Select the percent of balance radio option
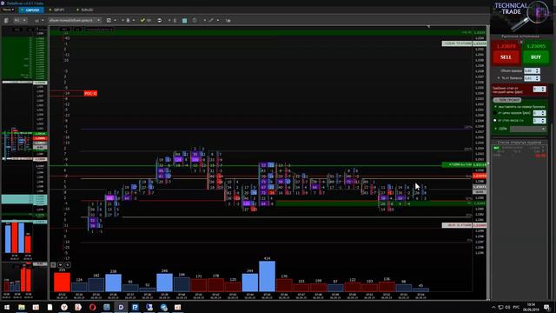Screen dimensions: 556x313 pos(499,78)
